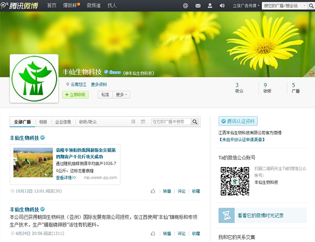Click 转播 on the 10月12日 post
Viewport: 315px width, 242px height.
click(x=167, y=191)
